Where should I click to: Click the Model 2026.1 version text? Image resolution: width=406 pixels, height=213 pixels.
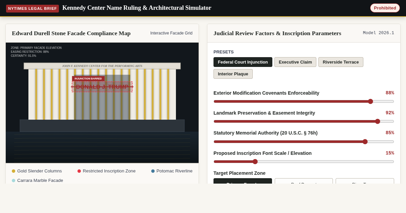tap(379, 33)
